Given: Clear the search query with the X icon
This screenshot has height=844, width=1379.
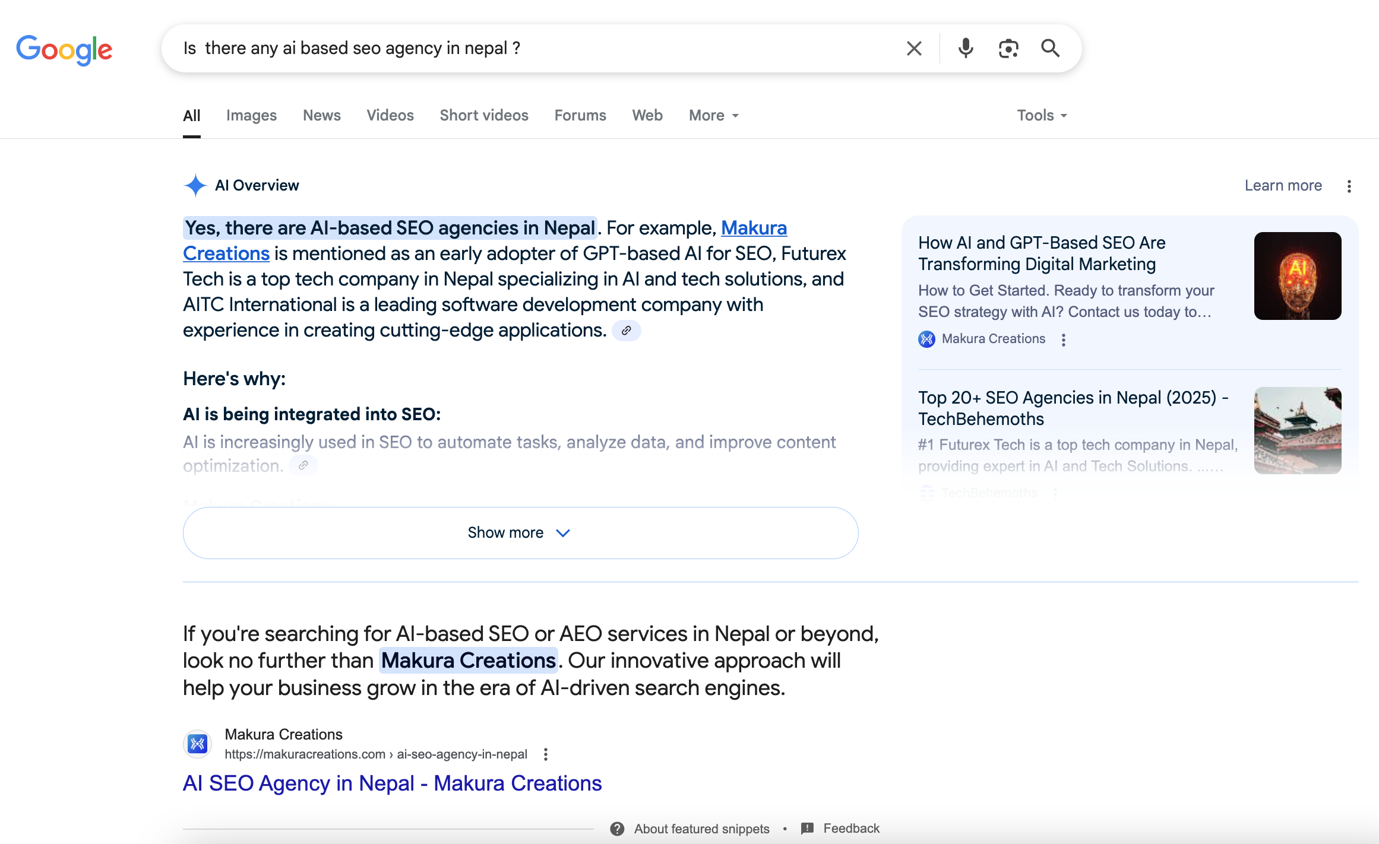Looking at the screenshot, I should pos(914,49).
